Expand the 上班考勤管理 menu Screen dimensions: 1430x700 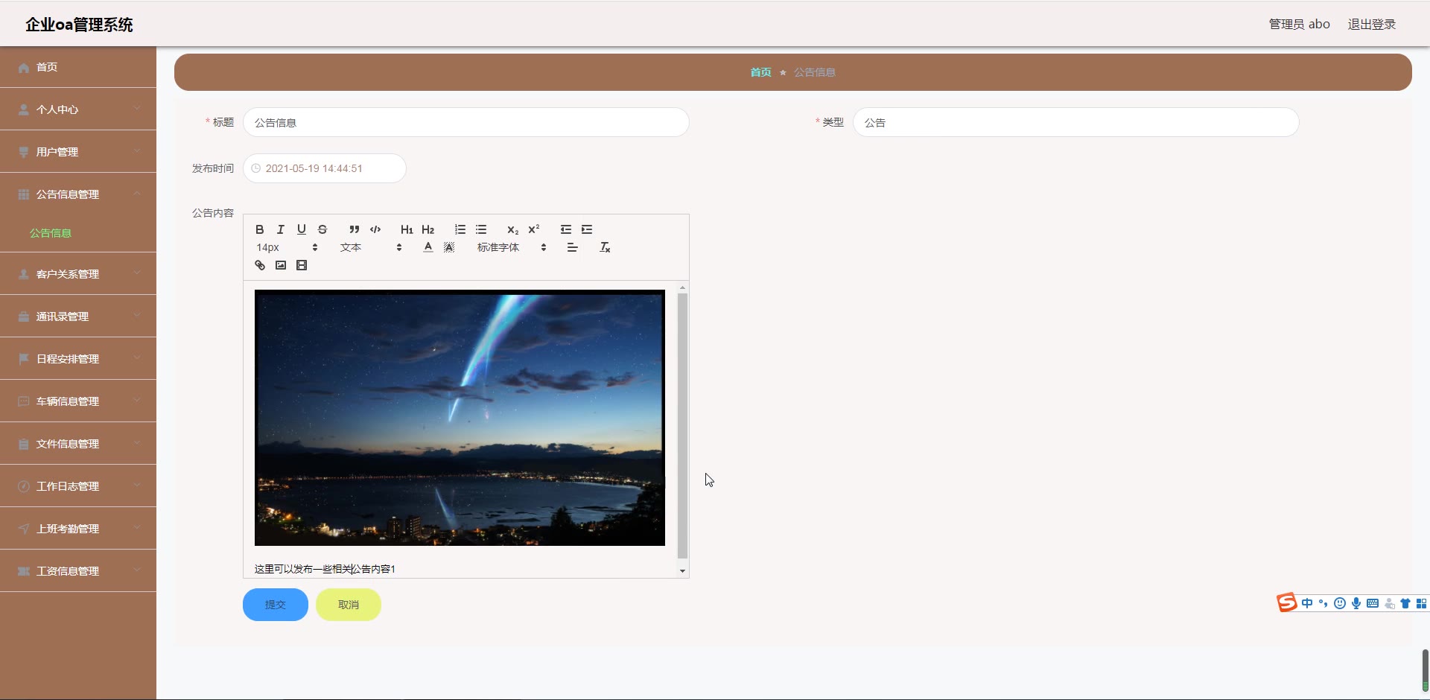78,529
